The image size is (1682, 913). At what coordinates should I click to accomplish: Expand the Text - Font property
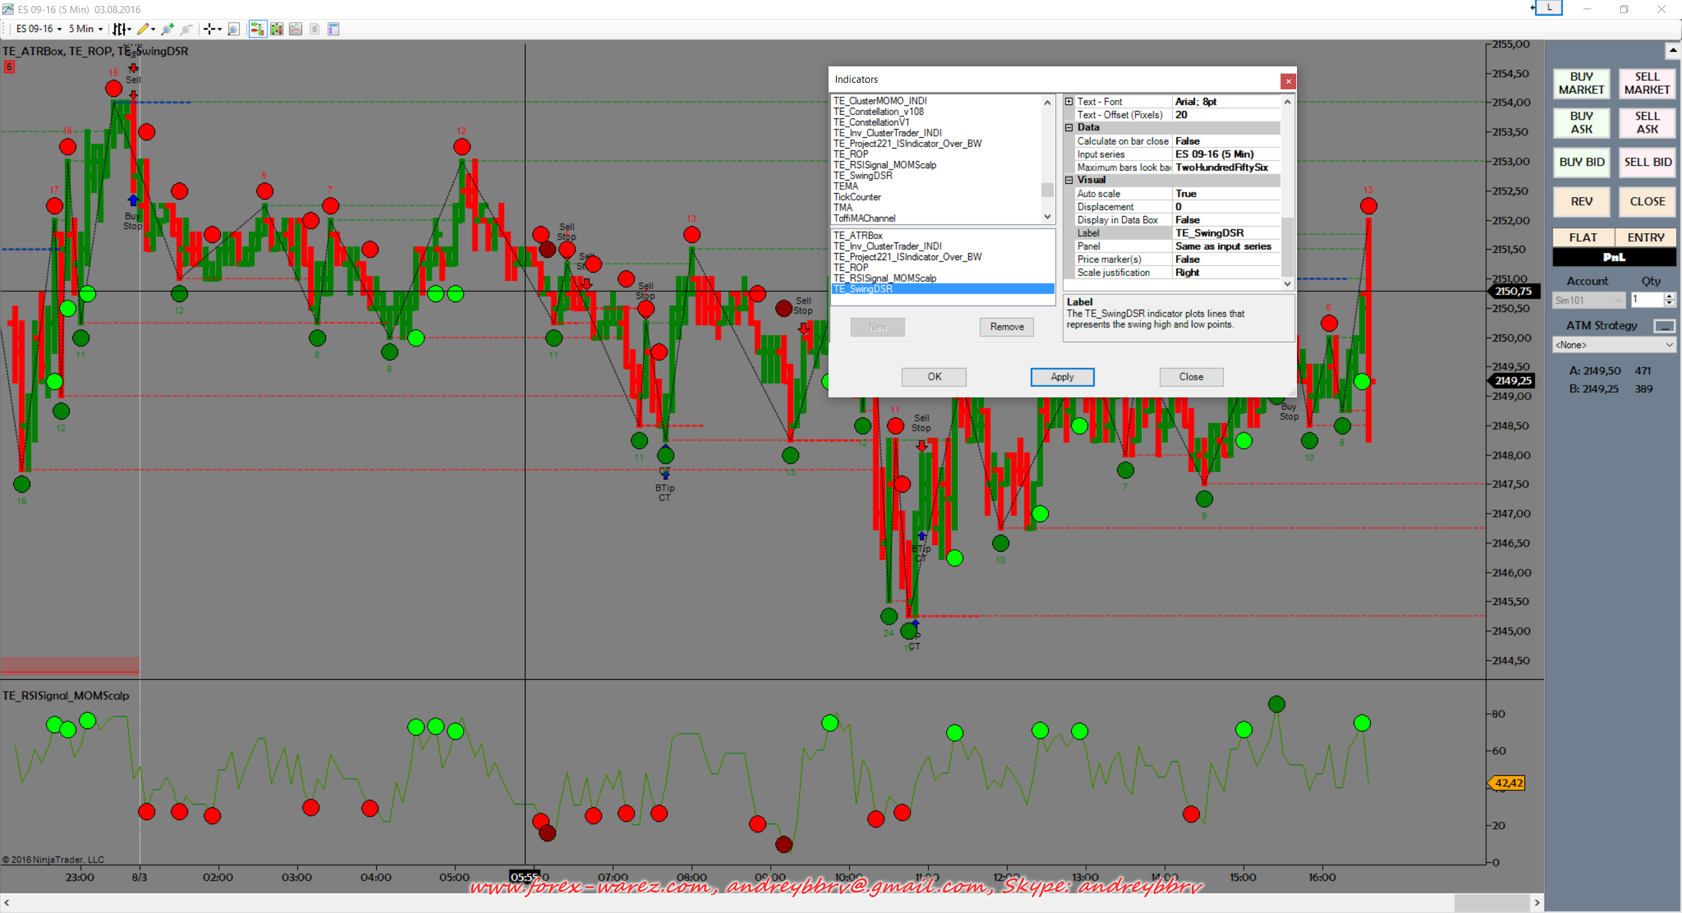coord(1069,102)
